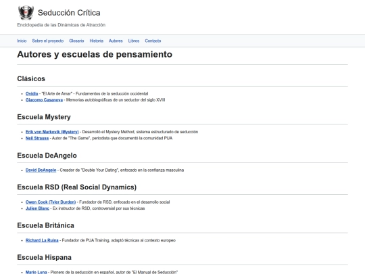This screenshot has height=274, width=365.
Task: Click text Fundador de PUA Training
Action: tap(119, 240)
